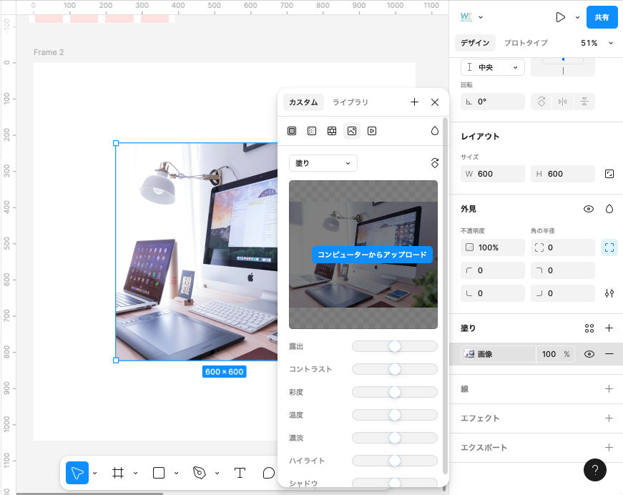This screenshot has width=623, height=495.
Task: Switch fill type to gradient
Action: click(x=312, y=131)
